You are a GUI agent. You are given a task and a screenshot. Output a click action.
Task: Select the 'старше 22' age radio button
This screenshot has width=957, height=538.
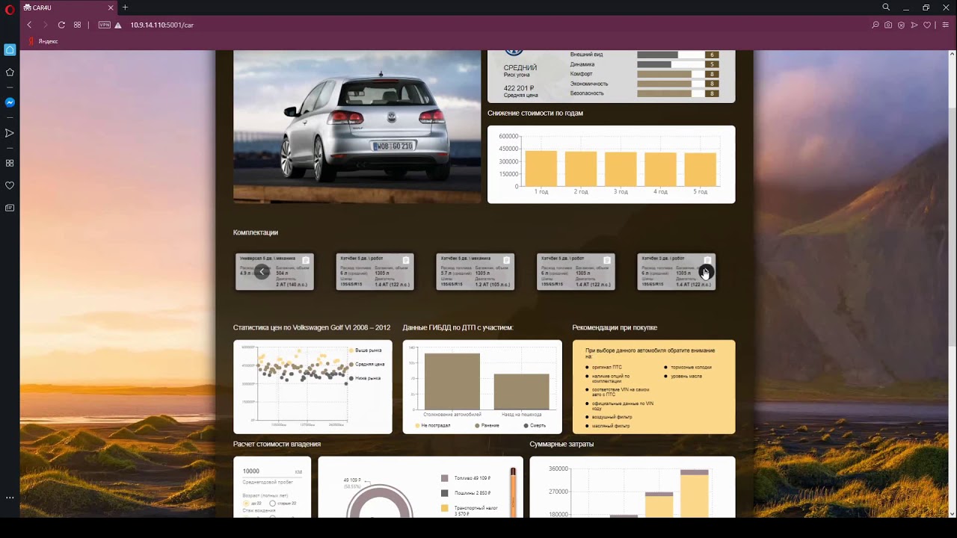[x=272, y=504]
